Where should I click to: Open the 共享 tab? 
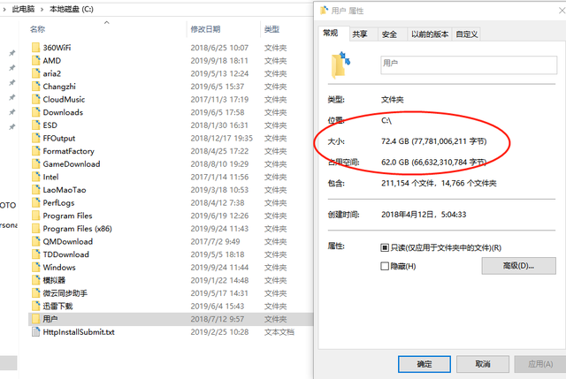[360, 34]
